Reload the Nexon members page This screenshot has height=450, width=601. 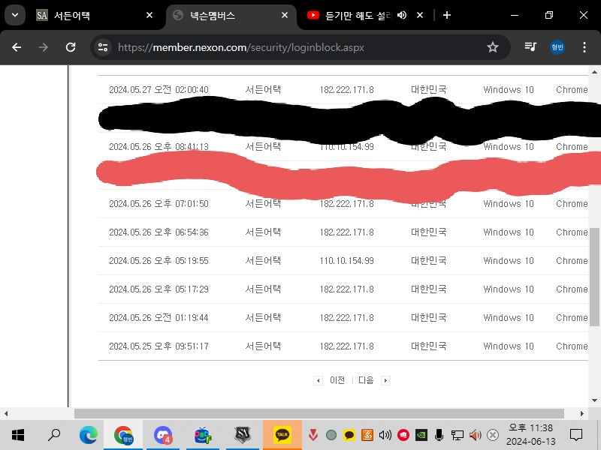pos(71,47)
